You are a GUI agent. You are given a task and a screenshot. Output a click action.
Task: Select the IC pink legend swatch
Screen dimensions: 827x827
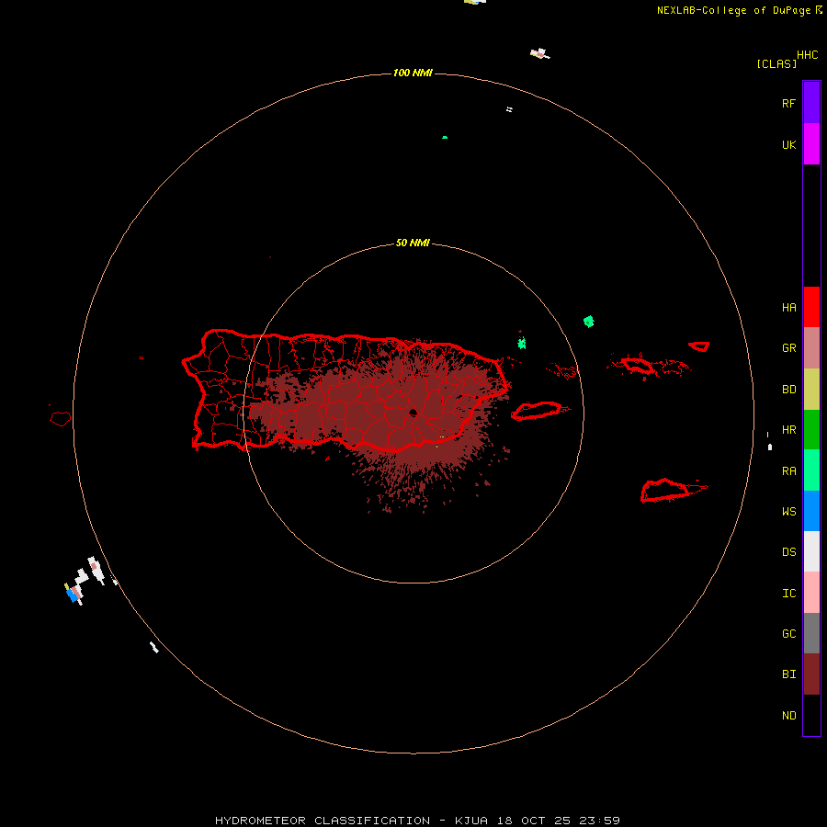point(811,593)
